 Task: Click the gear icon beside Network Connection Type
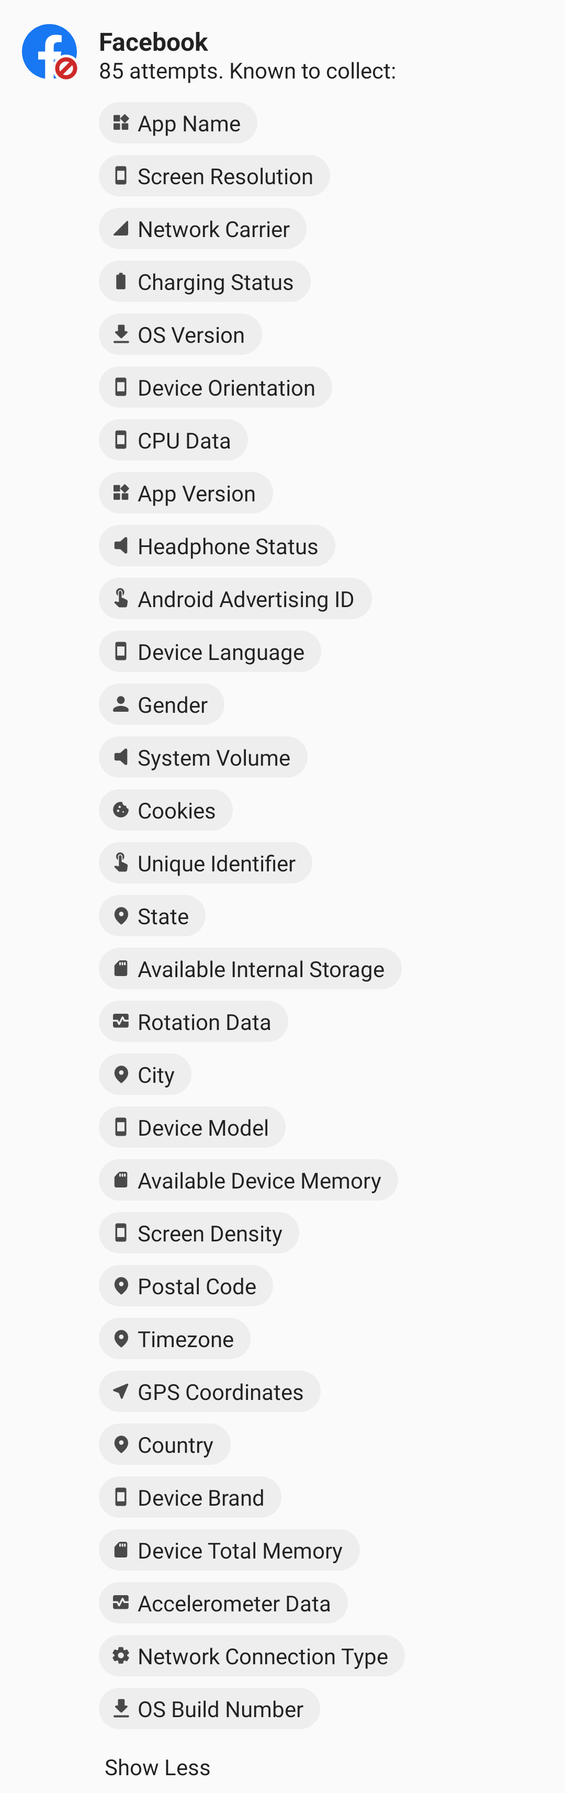tap(121, 1656)
